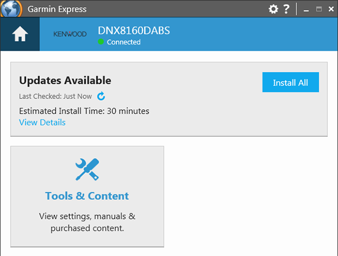Maximize the Garmin Express window
This screenshot has height=256, width=338.
pos(319,9)
